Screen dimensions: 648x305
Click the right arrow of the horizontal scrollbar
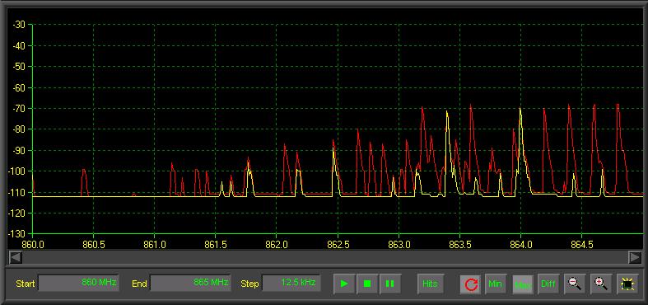pos(635,257)
